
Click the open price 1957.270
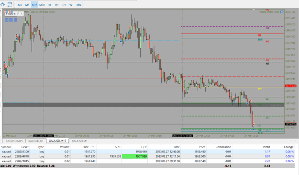click(x=89, y=152)
